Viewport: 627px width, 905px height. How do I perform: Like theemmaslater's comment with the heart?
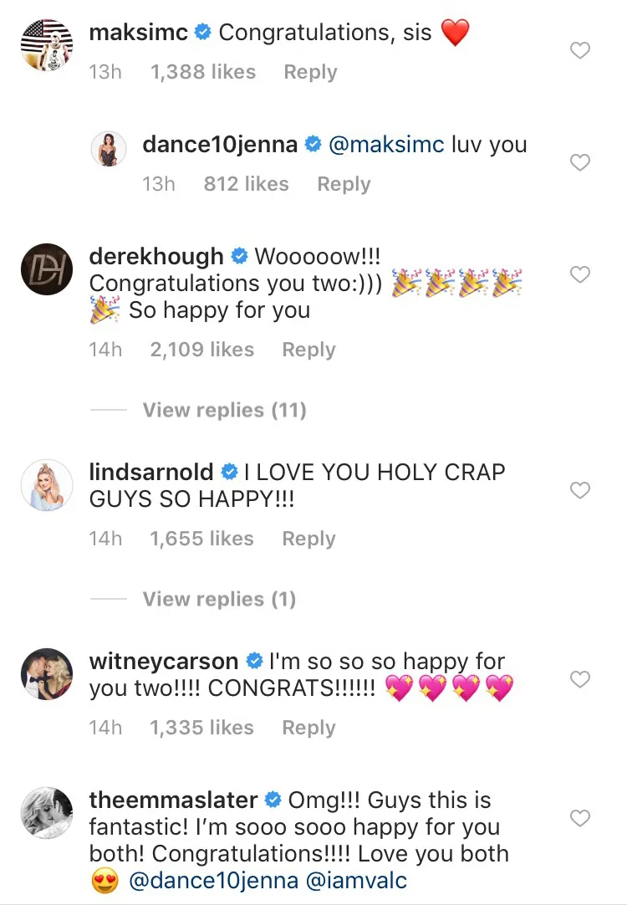(579, 819)
